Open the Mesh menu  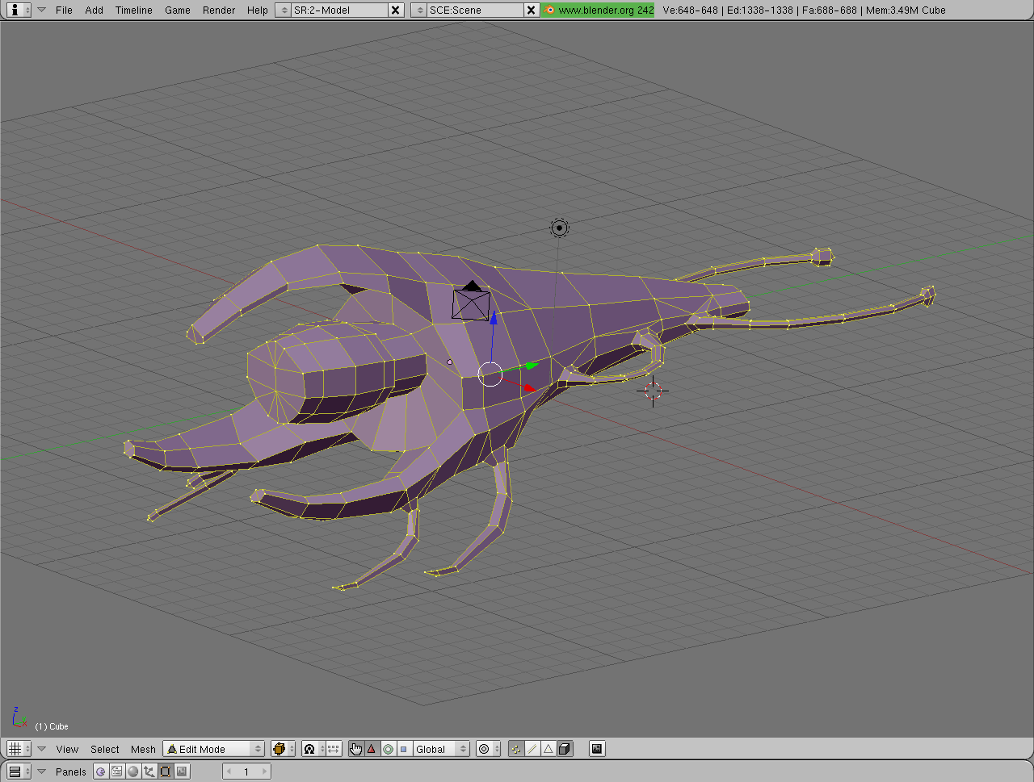[x=143, y=749]
